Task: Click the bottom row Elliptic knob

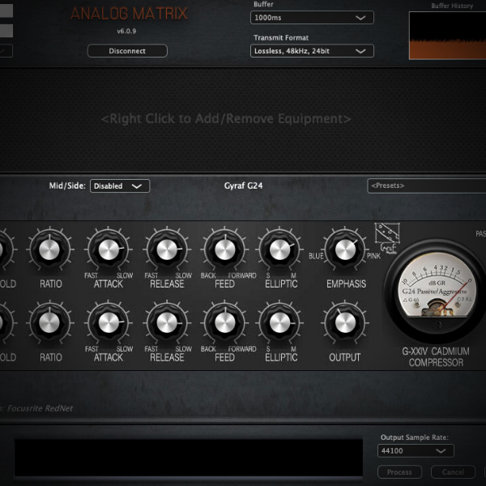Action: pos(279,322)
